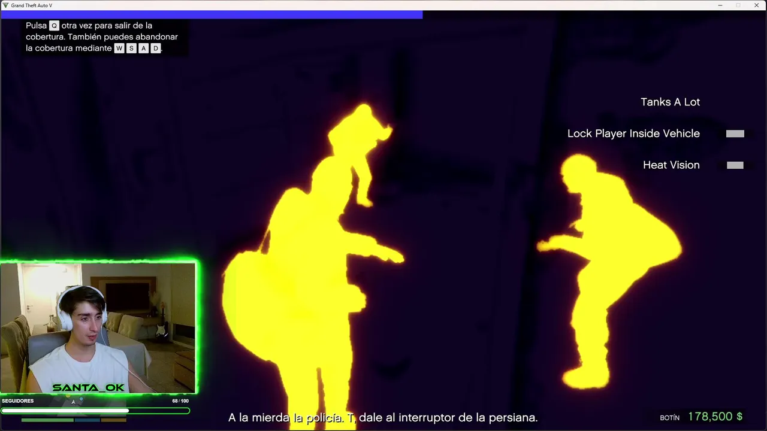767x431 pixels.
Task: Click the subtitle mentioning la persiana
Action: click(x=383, y=418)
